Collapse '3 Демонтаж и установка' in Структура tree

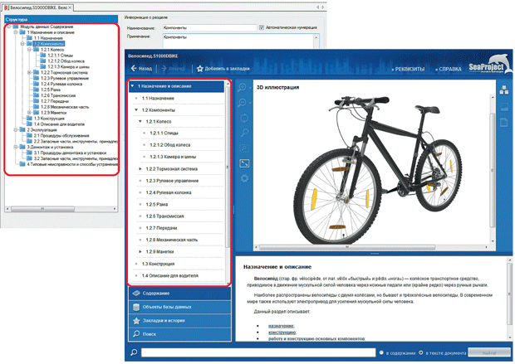click(16, 147)
